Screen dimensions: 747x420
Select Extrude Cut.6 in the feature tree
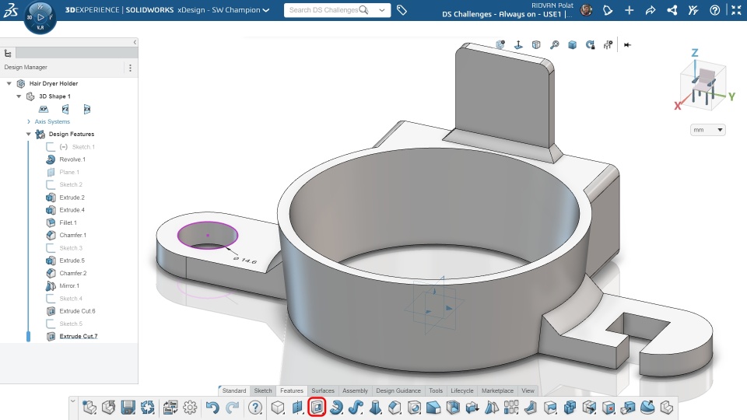(77, 311)
